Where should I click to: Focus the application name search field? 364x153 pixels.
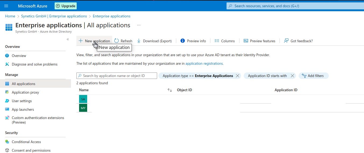(x=117, y=76)
